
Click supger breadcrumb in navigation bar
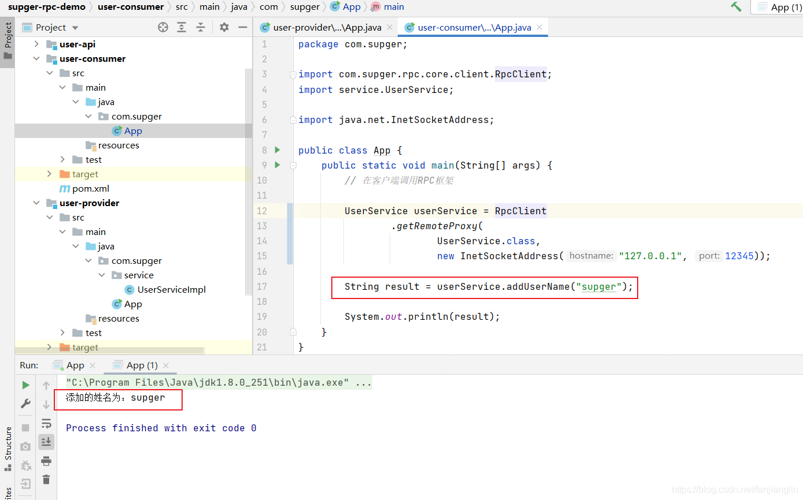point(305,7)
